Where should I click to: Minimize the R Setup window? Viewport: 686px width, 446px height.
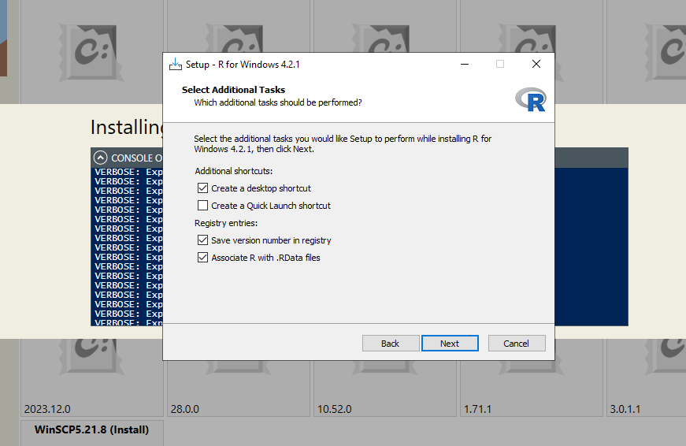[x=465, y=65]
